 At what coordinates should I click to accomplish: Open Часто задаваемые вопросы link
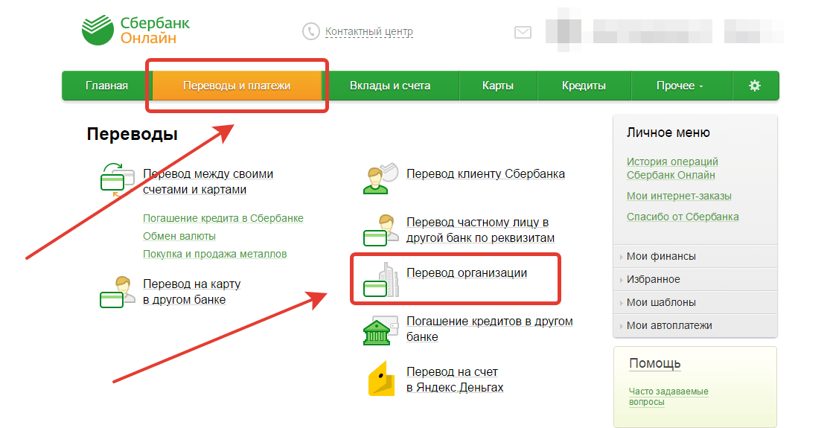tap(668, 397)
